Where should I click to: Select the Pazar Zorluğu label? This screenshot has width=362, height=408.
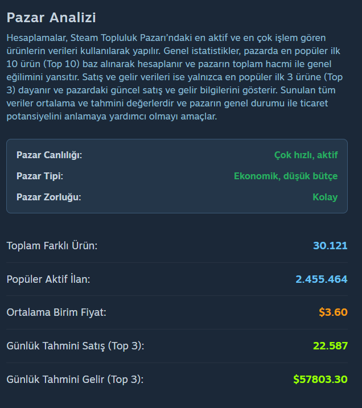pyautogui.click(x=49, y=197)
